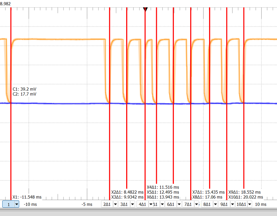
Task: Select the 2Δ1 cursor button
Action: [107, 204]
